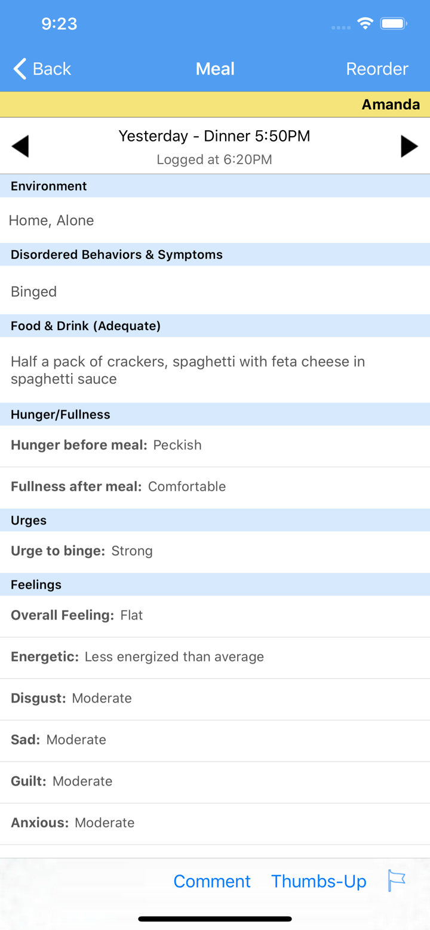Tap the back chevron arrow icon

click(x=19, y=69)
